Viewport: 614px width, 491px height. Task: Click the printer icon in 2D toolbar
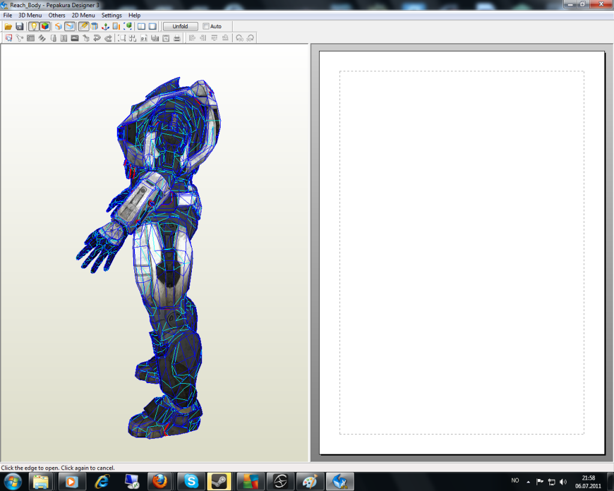pos(177,38)
